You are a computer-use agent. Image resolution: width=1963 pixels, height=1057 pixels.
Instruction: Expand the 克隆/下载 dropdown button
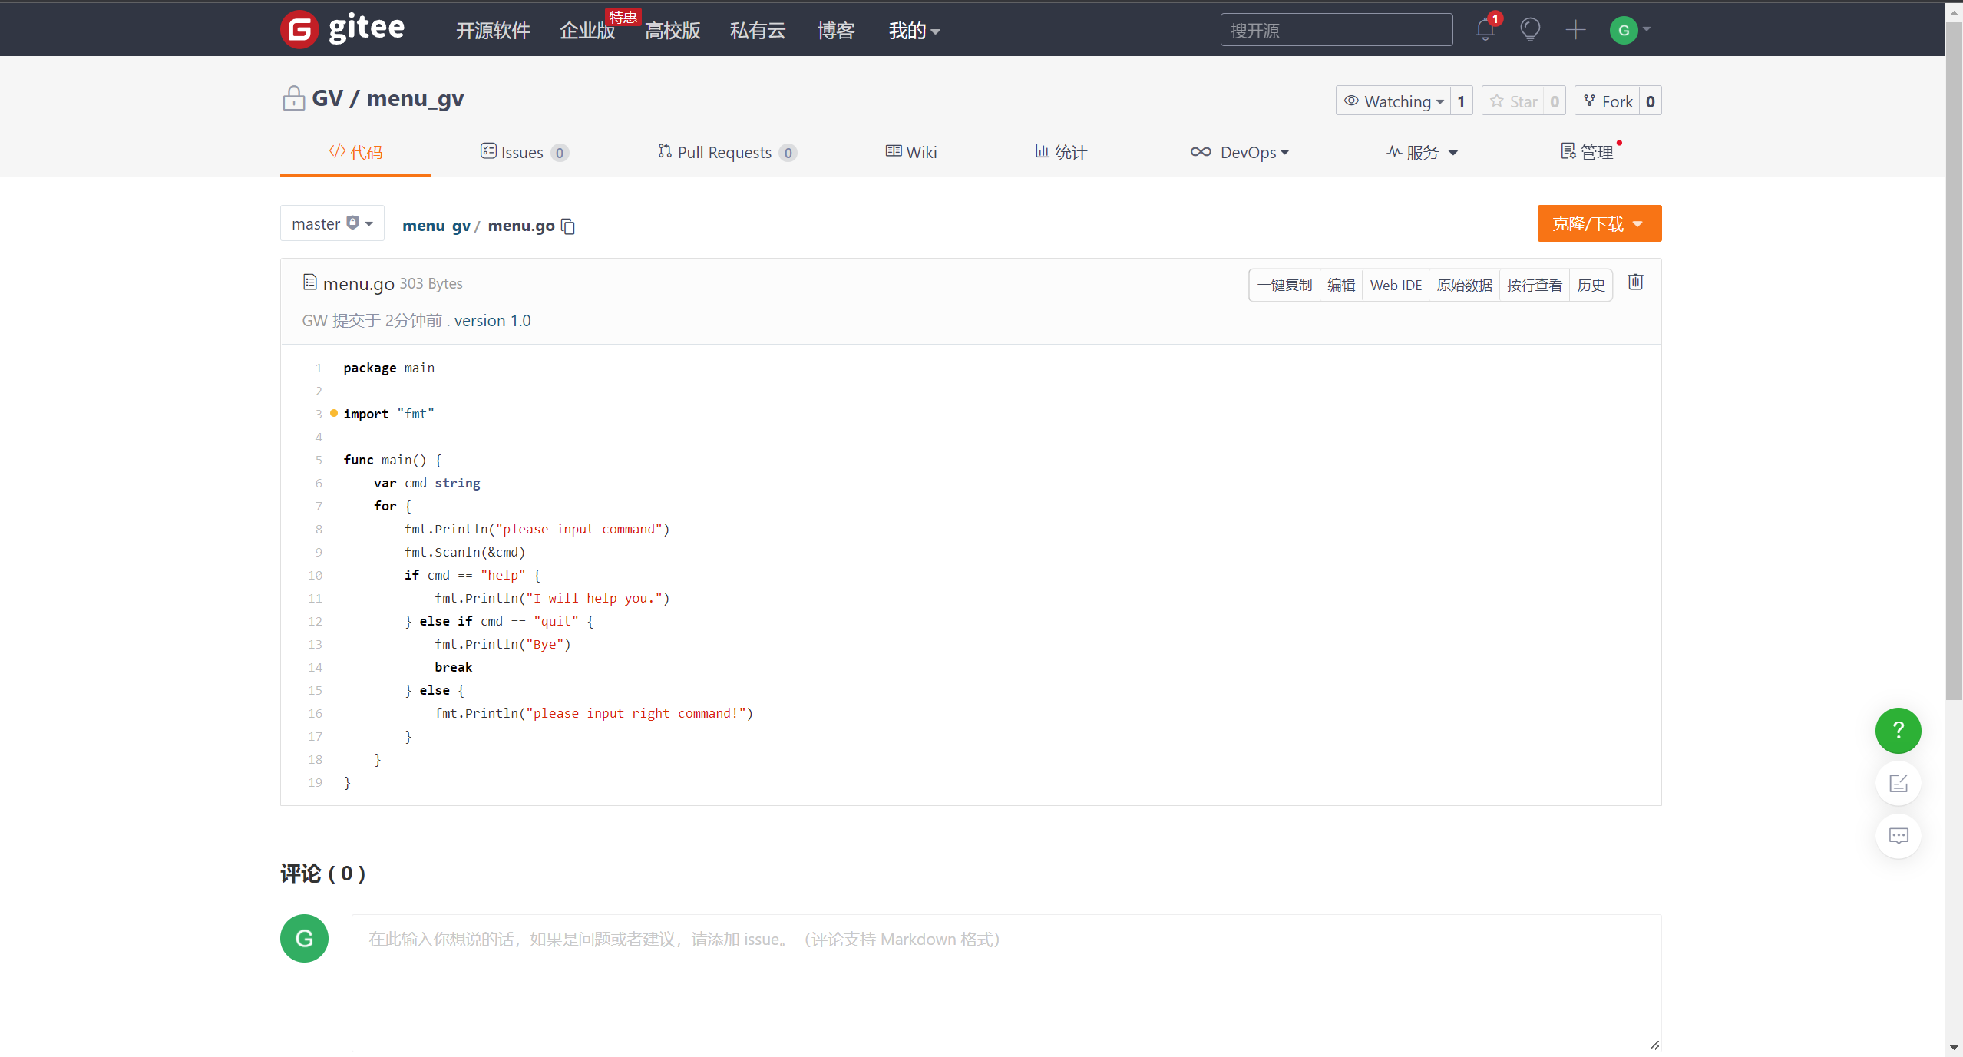click(x=1598, y=224)
